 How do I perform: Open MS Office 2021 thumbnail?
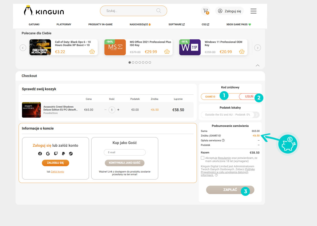click(115, 47)
